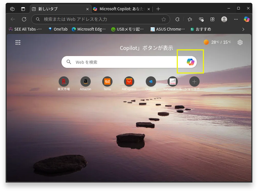
Task: Focus the address bar input
Action: click(x=100, y=19)
